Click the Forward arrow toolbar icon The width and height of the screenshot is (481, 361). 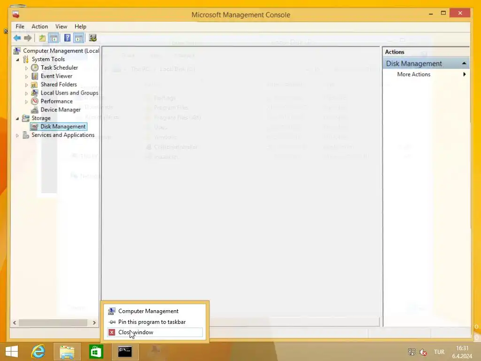click(28, 38)
